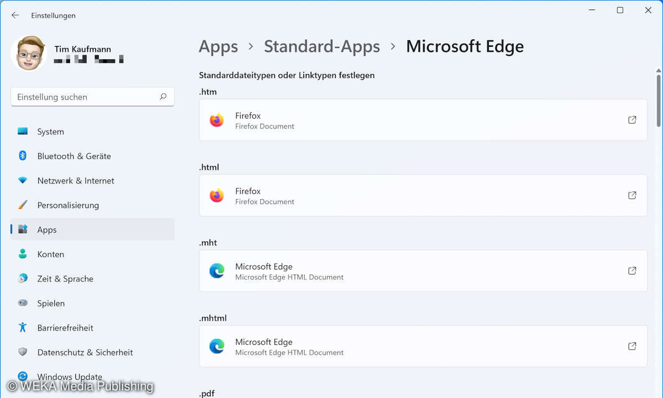Click the Personalisierung brush icon
Image resolution: width=663 pixels, height=398 pixels.
pyautogui.click(x=23, y=205)
